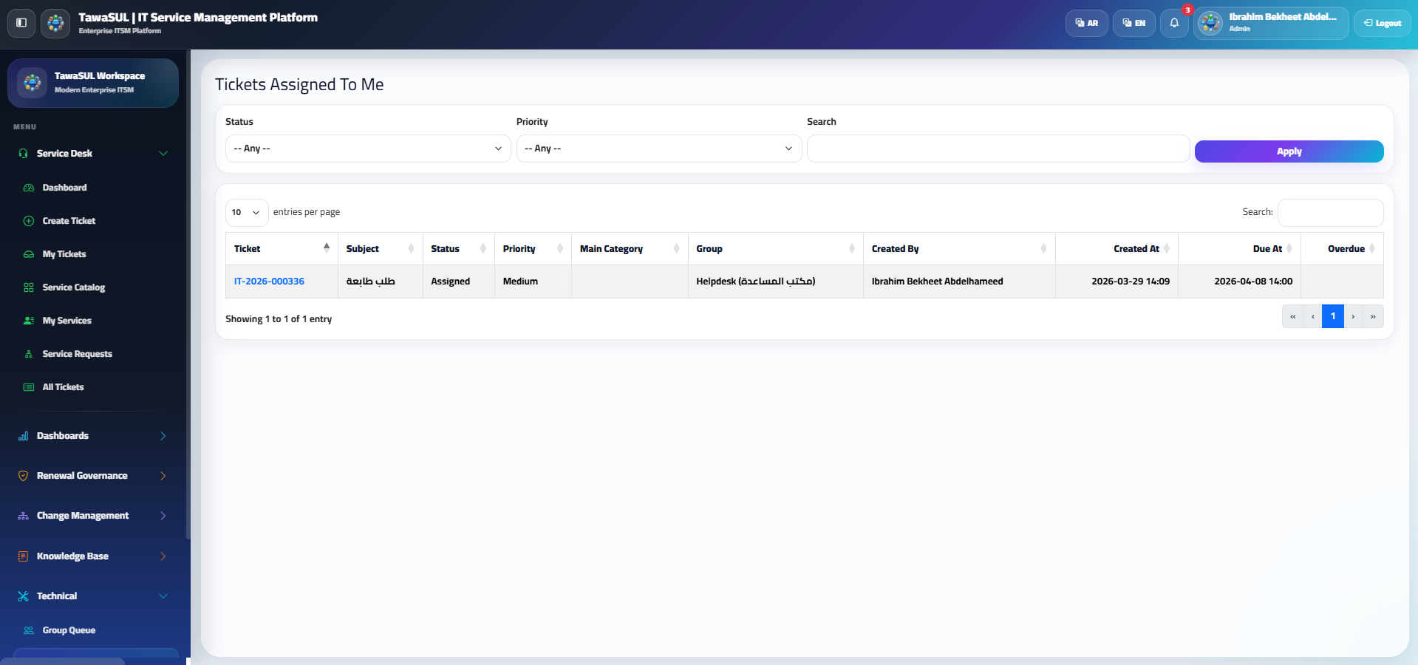Sort table by Priority column

coord(533,249)
